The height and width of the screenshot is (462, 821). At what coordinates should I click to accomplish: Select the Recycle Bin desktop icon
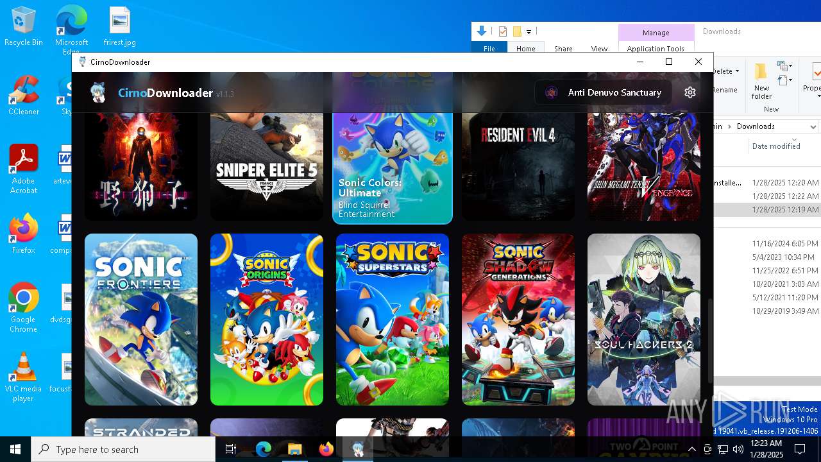tap(24, 27)
